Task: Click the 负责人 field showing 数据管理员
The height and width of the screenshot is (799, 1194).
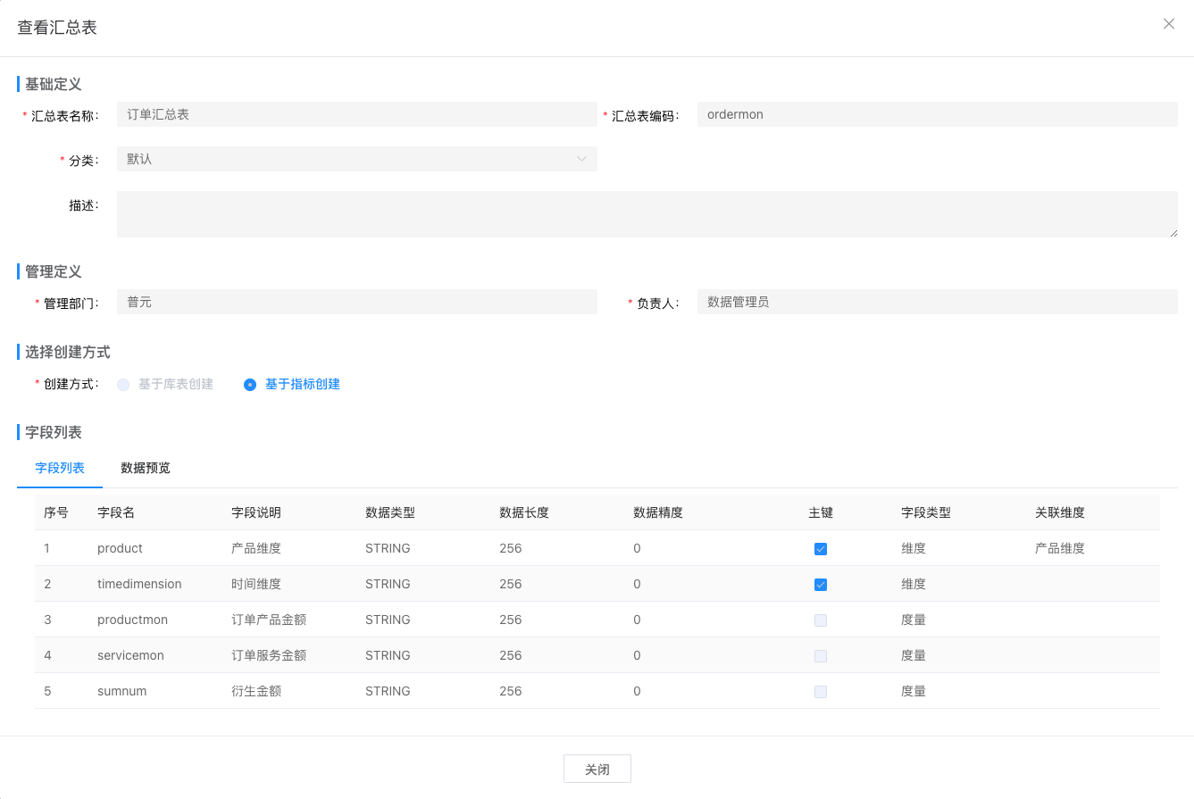Action: click(937, 302)
